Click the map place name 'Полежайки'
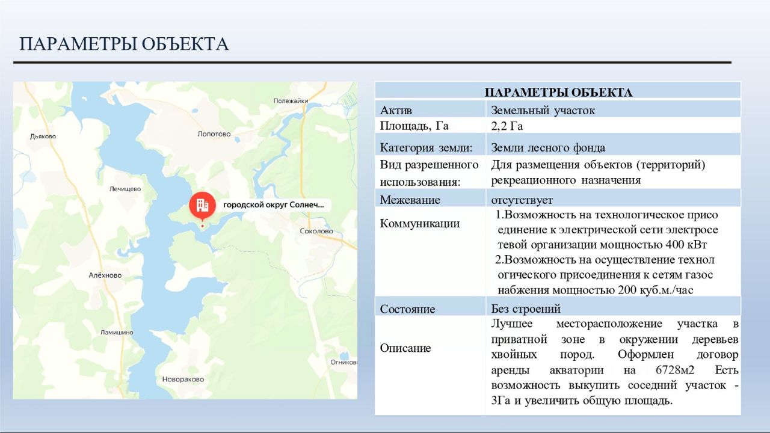770x433 pixels. click(291, 101)
